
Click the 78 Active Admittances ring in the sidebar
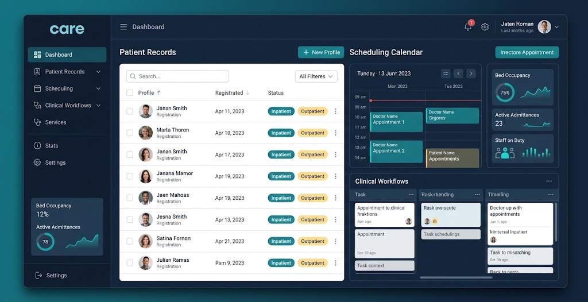(x=45, y=242)
